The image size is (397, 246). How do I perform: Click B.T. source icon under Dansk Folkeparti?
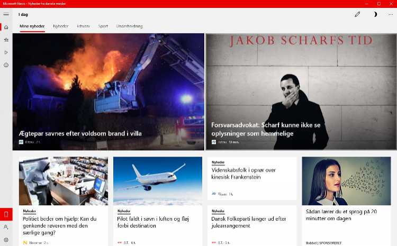pyautogui.click(x=214, y=243)
